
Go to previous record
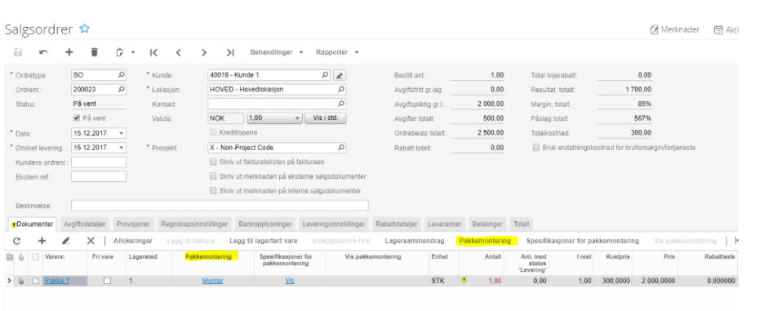[178, 52]
